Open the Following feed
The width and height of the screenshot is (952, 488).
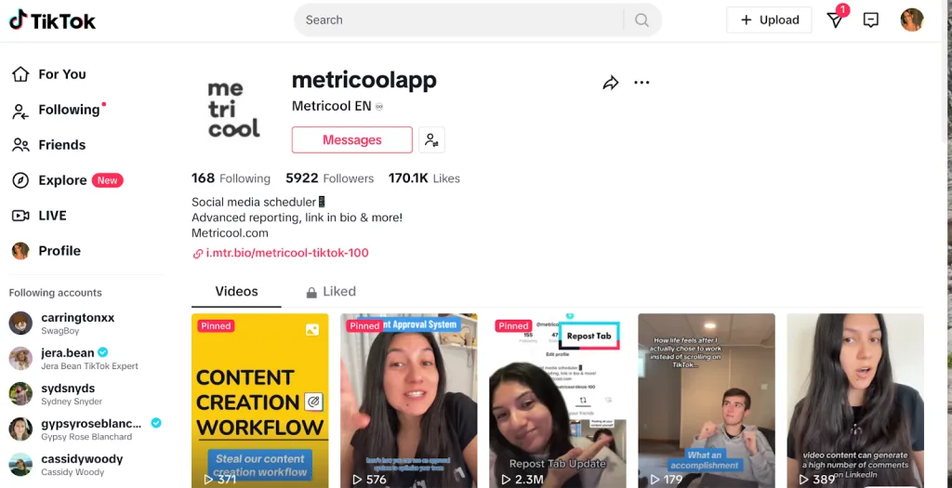point(59,110)
